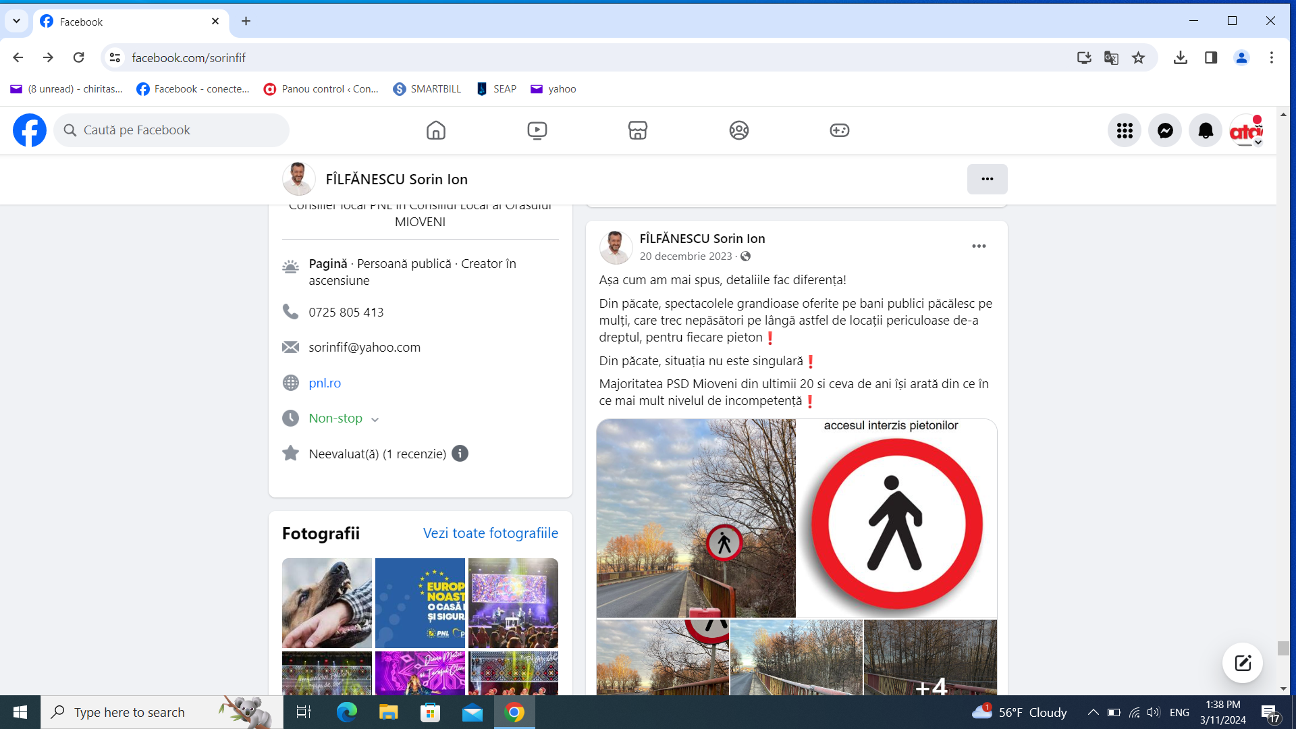Open Facebook Home feed icon
Image resolution: width=1296 pixels, height=729 pixels.
436,130
